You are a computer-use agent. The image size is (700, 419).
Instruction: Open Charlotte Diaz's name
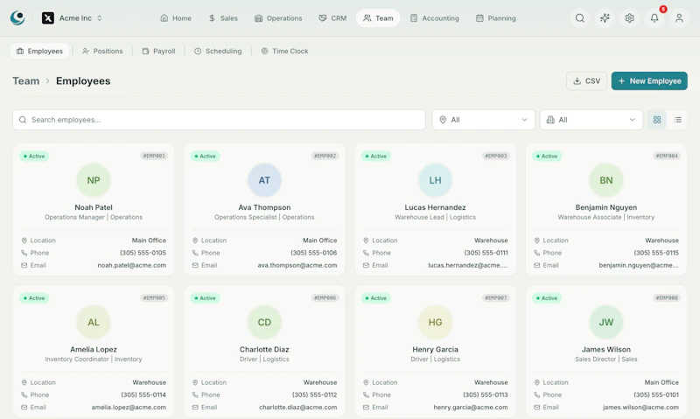pyautogui.click(x=264, y=349)
